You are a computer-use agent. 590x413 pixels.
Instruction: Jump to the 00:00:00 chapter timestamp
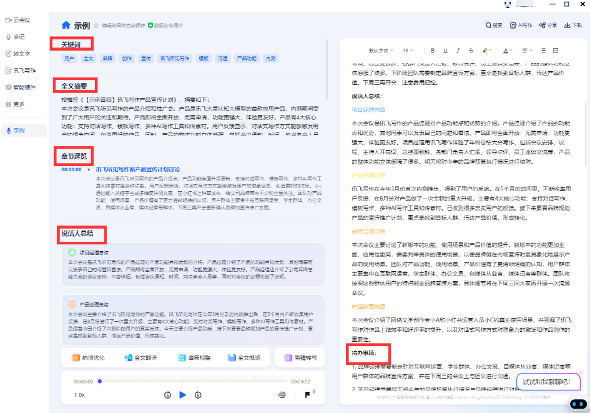pyautogui.click(x=72, y=169)
